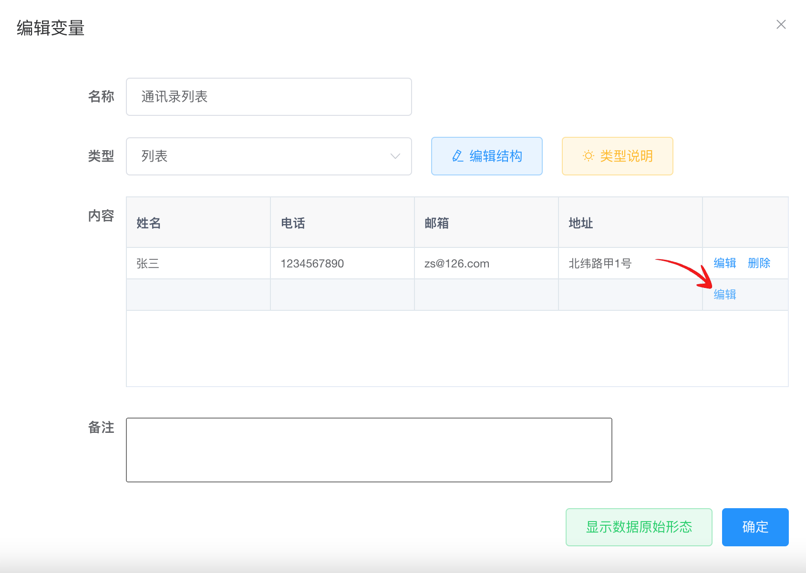Click the 显示数据原始形态 button

point(639,527)
